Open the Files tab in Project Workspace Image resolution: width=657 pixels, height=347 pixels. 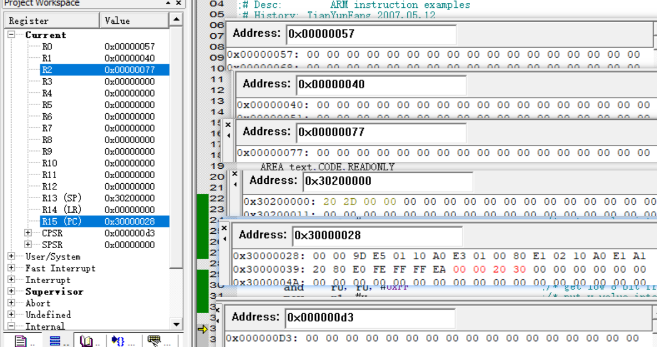(x=21, y=341)
